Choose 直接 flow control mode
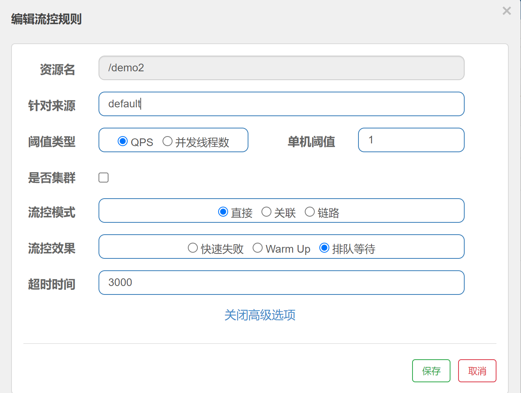Screen dimensions: 521x393 click(x=223, y=212)
